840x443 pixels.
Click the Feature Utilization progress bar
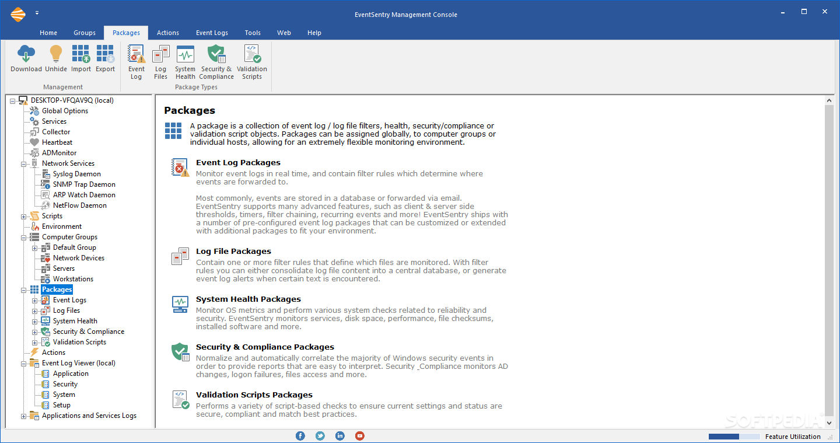click(734, 437)
